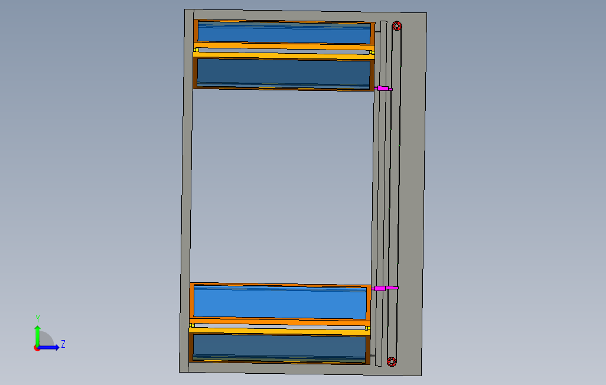Select the red pulley at the belt's top

click(x=396, y=26)
